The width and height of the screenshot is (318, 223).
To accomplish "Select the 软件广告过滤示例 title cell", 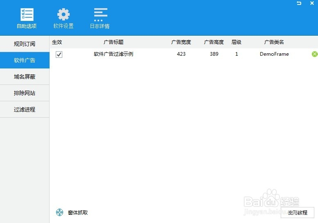I will (114, 54).
